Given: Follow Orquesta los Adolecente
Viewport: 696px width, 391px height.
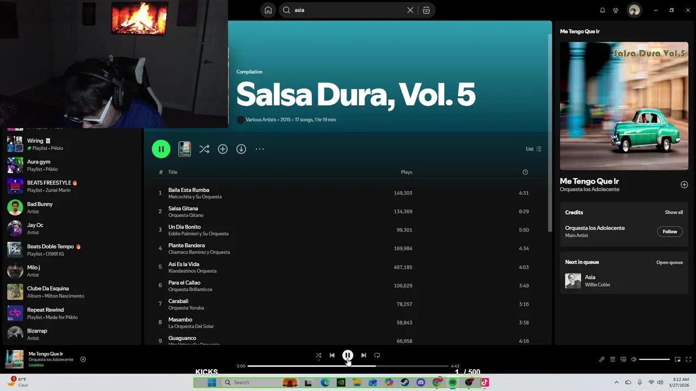Looking at the screenshot, I should [670, 231].
